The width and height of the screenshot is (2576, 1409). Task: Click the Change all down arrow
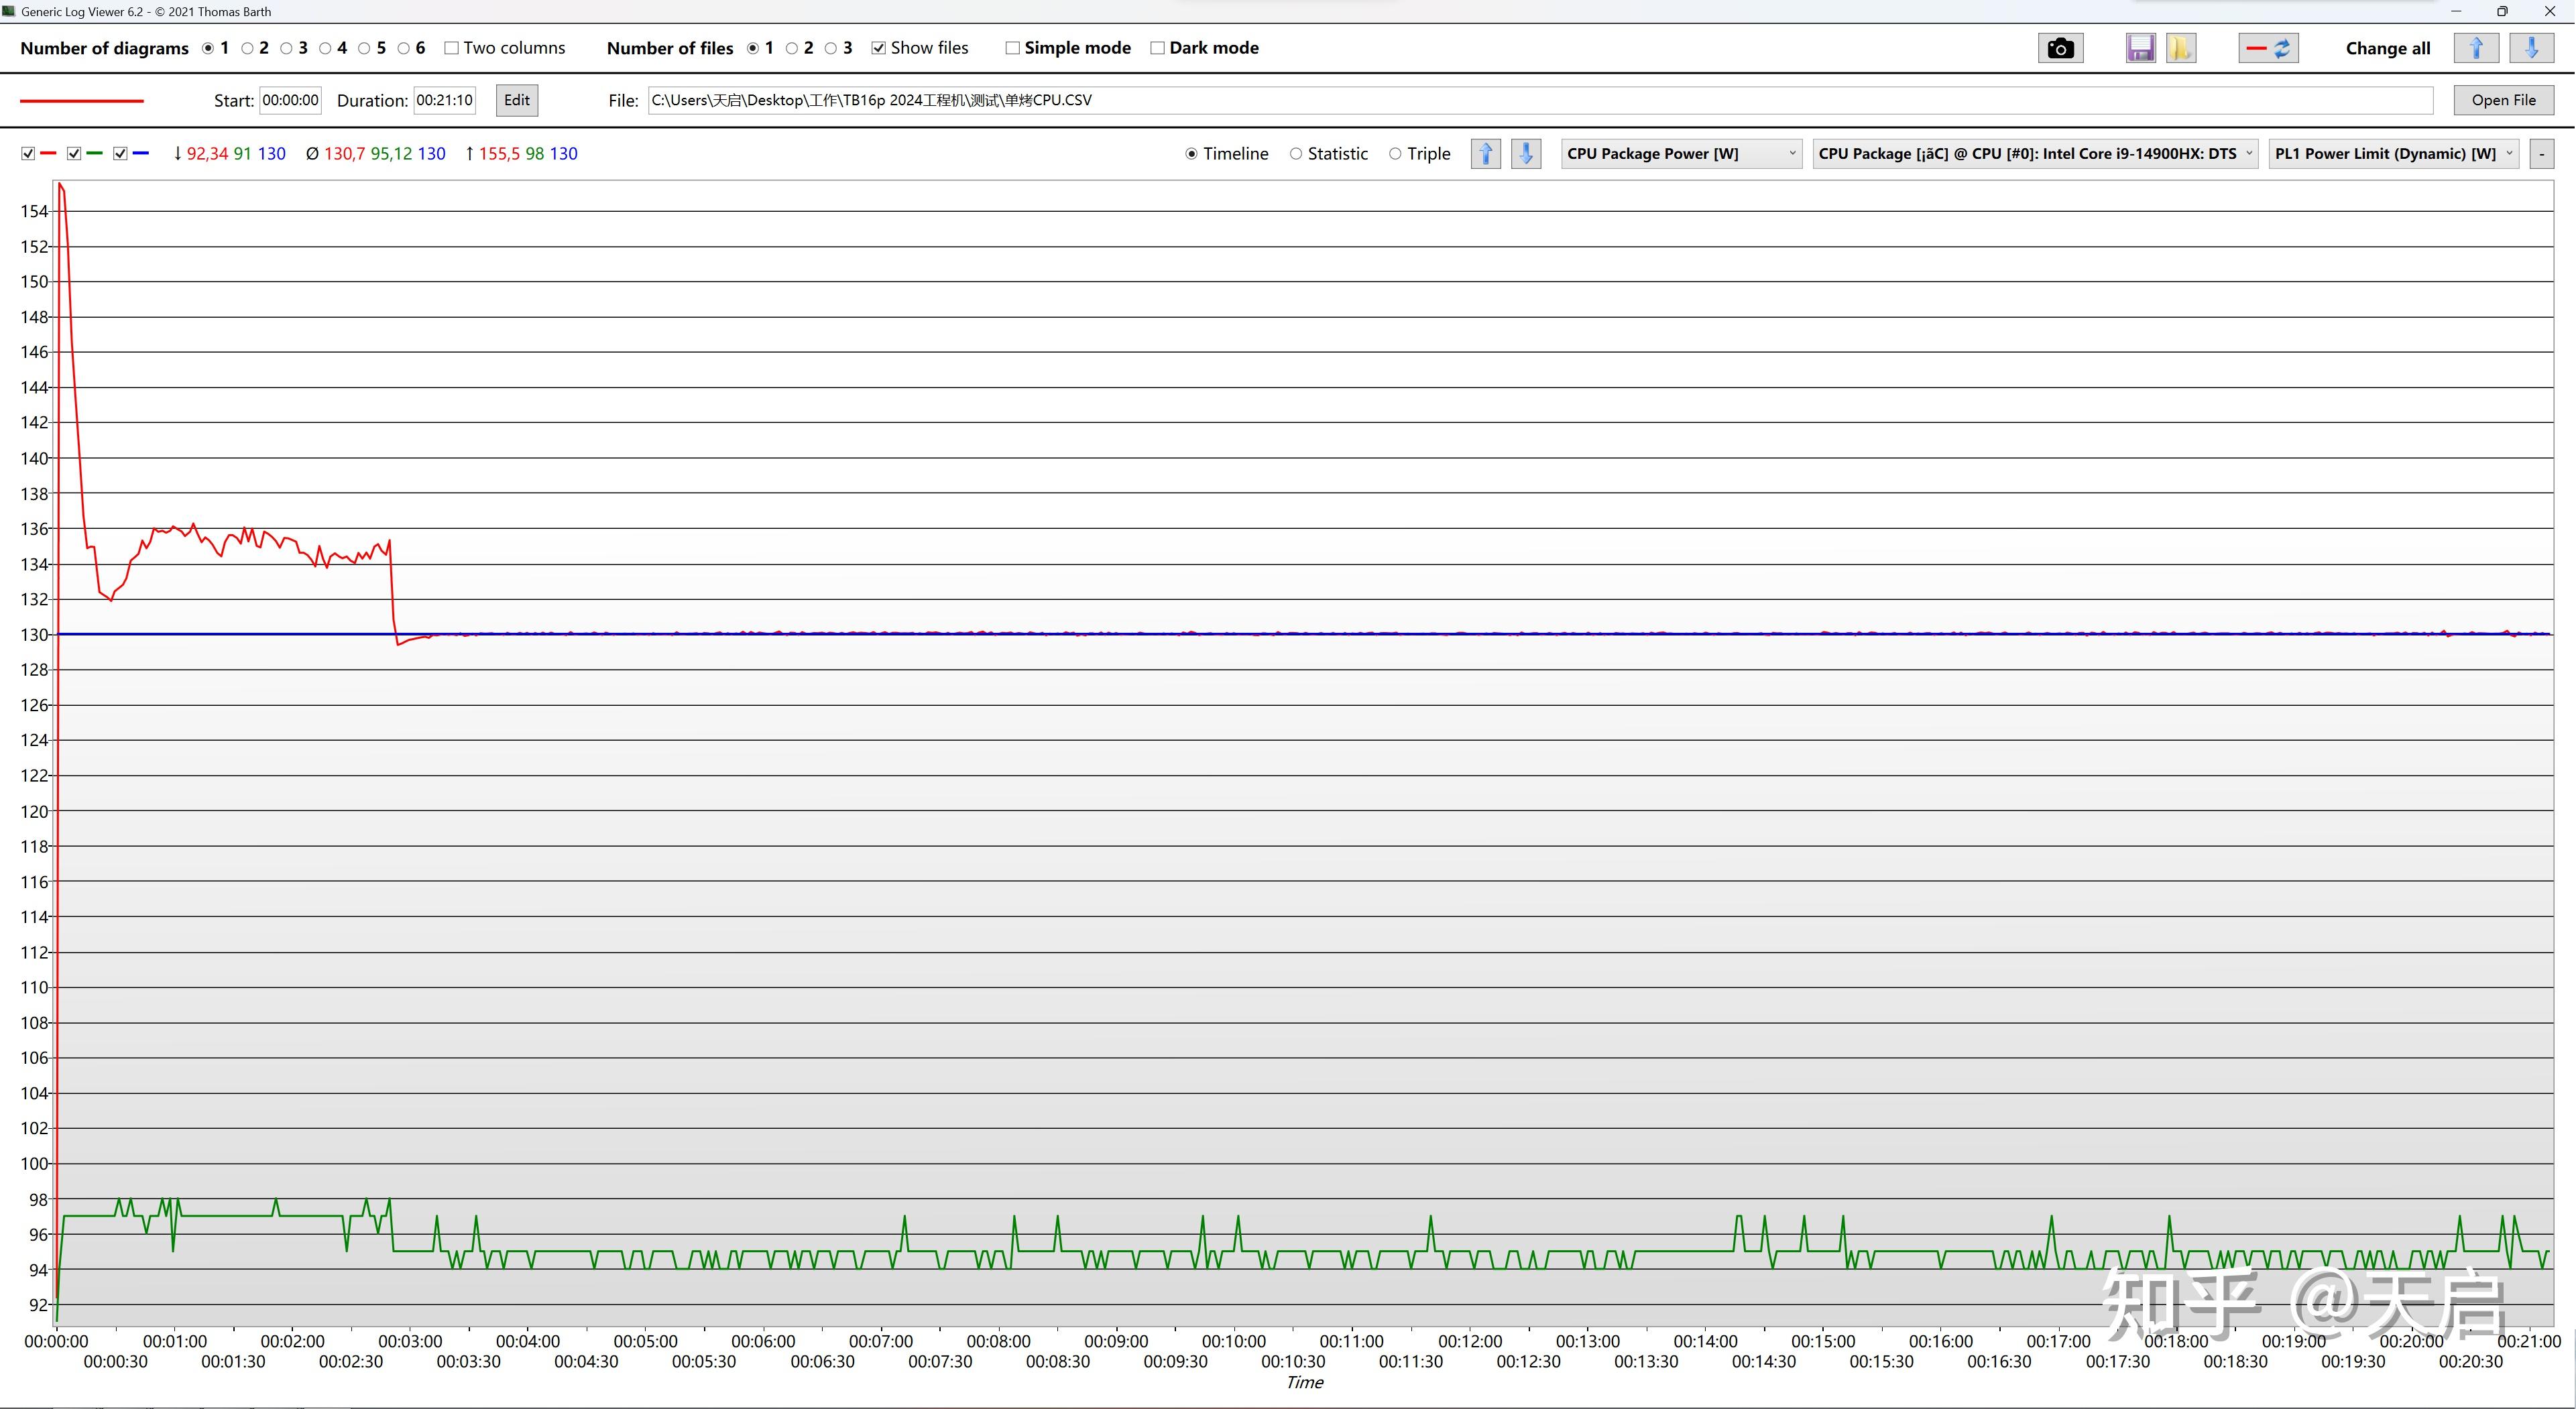pos(2531,48)
